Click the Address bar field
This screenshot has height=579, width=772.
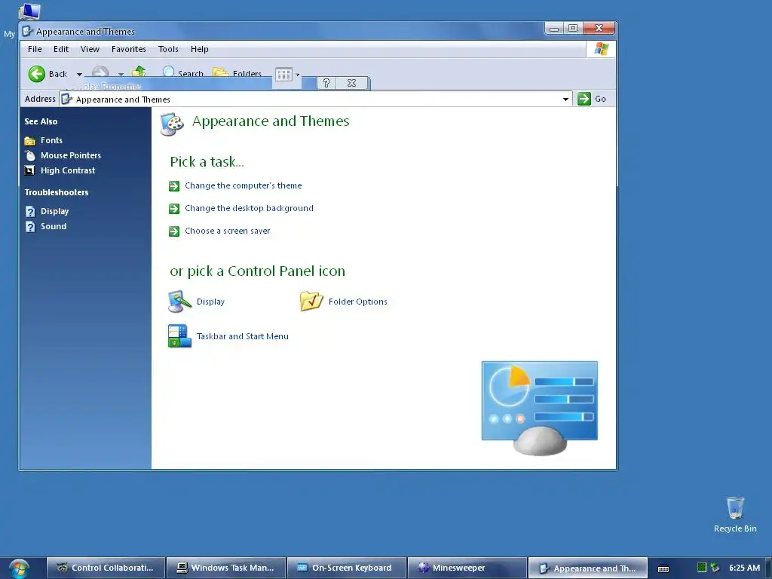coord(316,99)
